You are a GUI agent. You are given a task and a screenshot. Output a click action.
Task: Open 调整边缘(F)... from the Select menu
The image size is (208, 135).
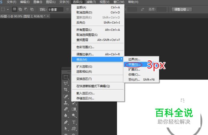click(x=98, y=54)
